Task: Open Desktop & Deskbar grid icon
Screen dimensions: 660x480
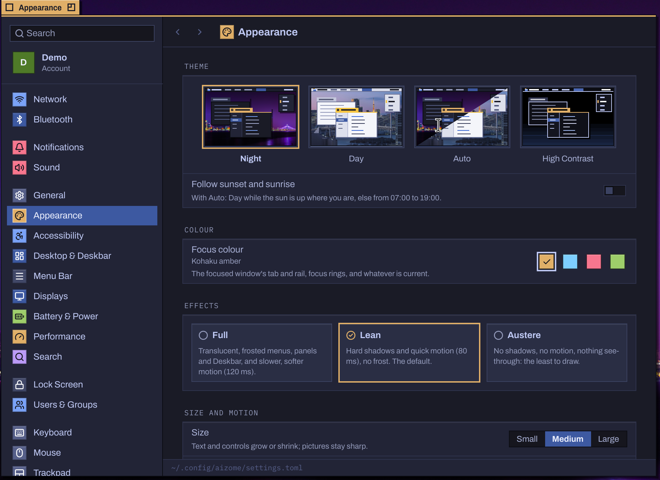Action: pyautogui.click(x=19, y=256)
